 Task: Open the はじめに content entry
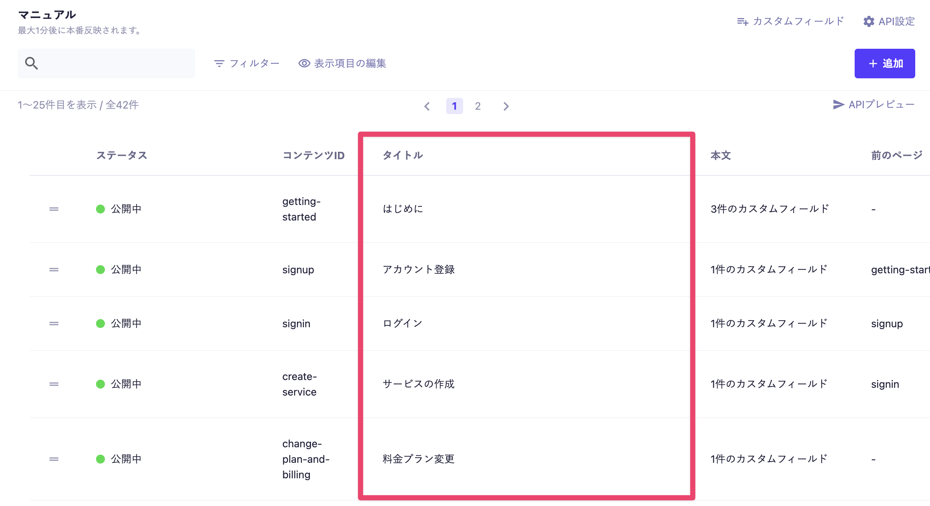[403, 209]
